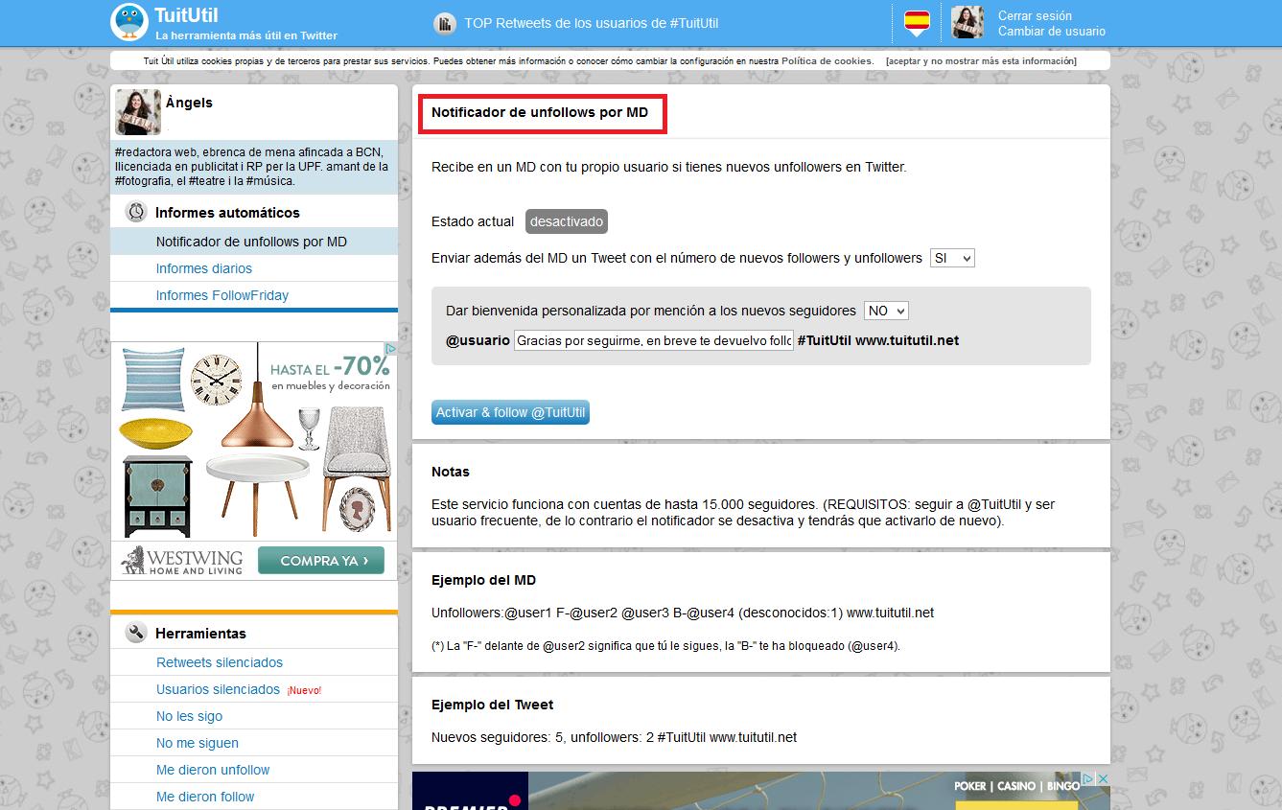The height and width of the screenshot is (810, 1282).
Task: Click Cambiar de usuario link
Action: 1051,31
